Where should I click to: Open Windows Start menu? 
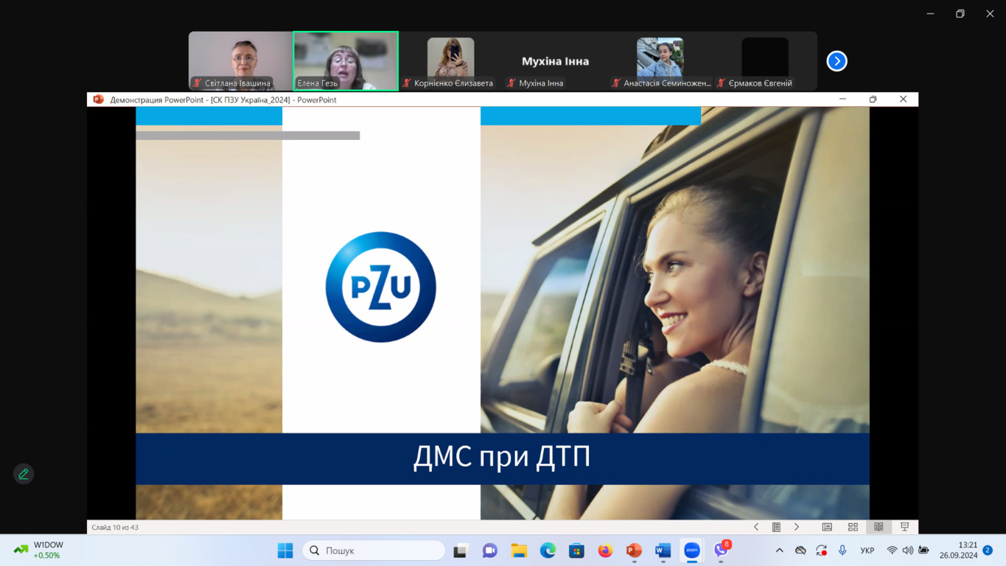pos(285,551)
